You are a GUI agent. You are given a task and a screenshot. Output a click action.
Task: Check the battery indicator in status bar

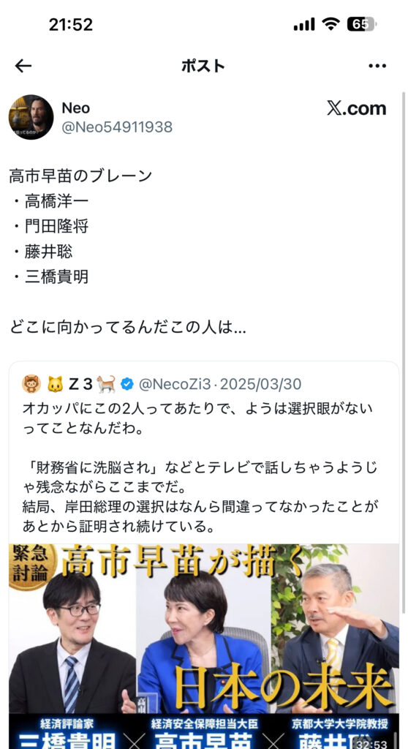pos(362,24)
